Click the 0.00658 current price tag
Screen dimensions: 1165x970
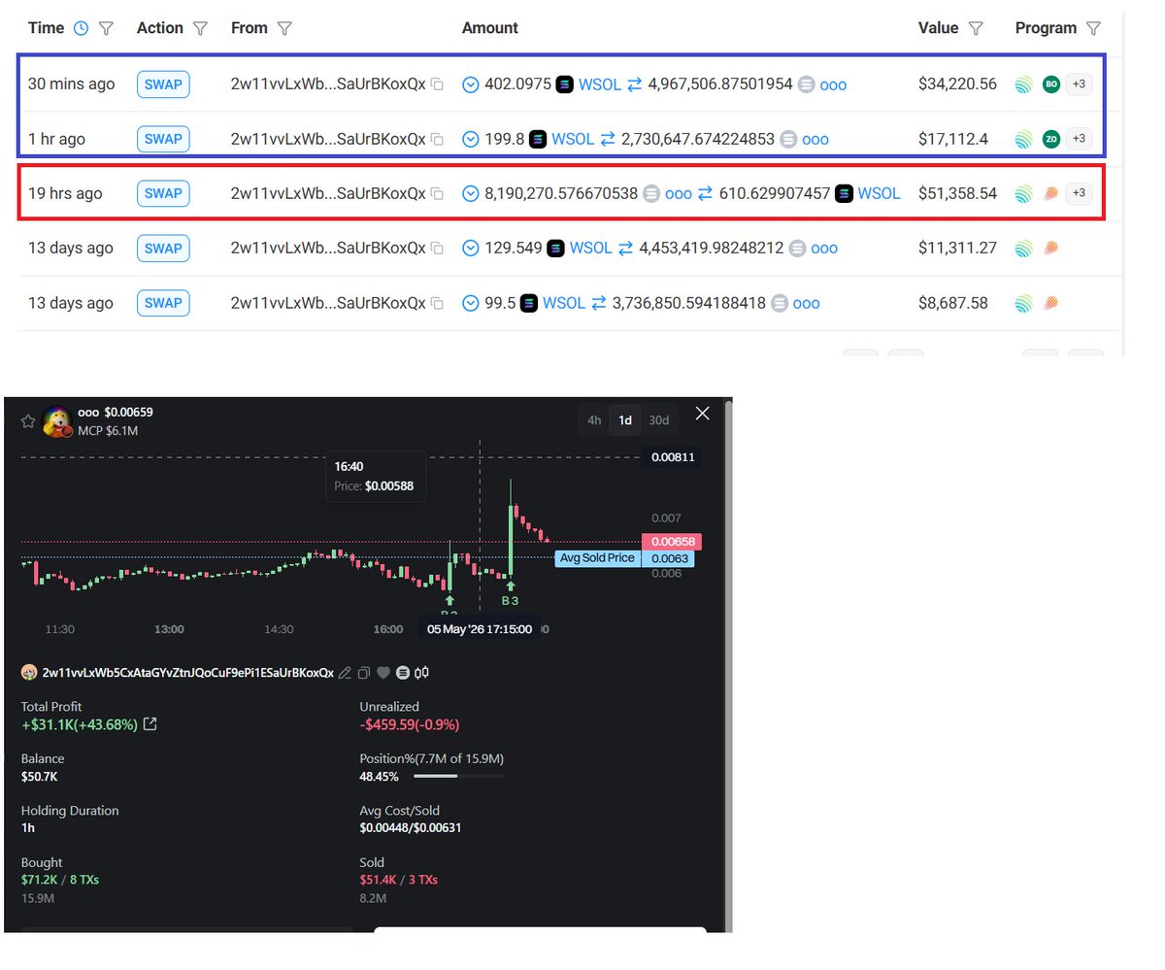click(671, 542)
